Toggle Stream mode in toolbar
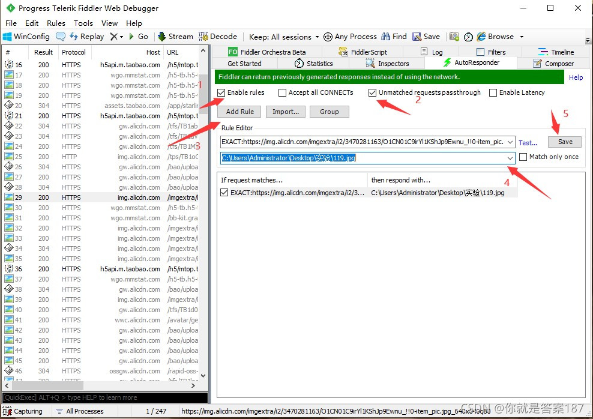 175,37
